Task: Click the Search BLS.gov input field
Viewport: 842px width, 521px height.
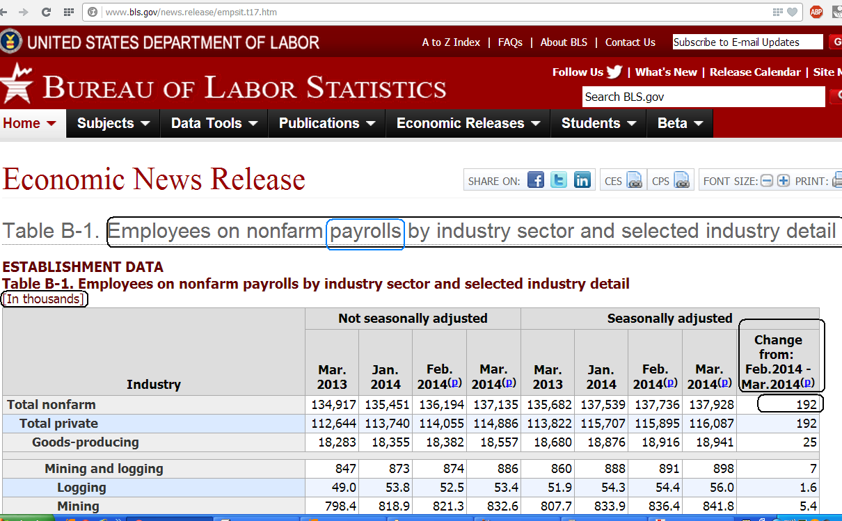Action: tap(704, 97)
